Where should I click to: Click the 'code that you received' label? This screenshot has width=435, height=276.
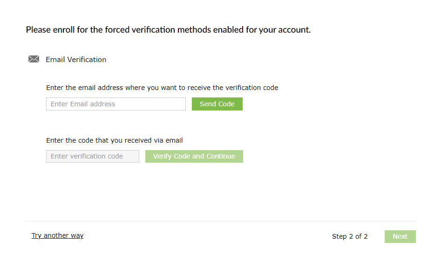click(x=115, y=140)
